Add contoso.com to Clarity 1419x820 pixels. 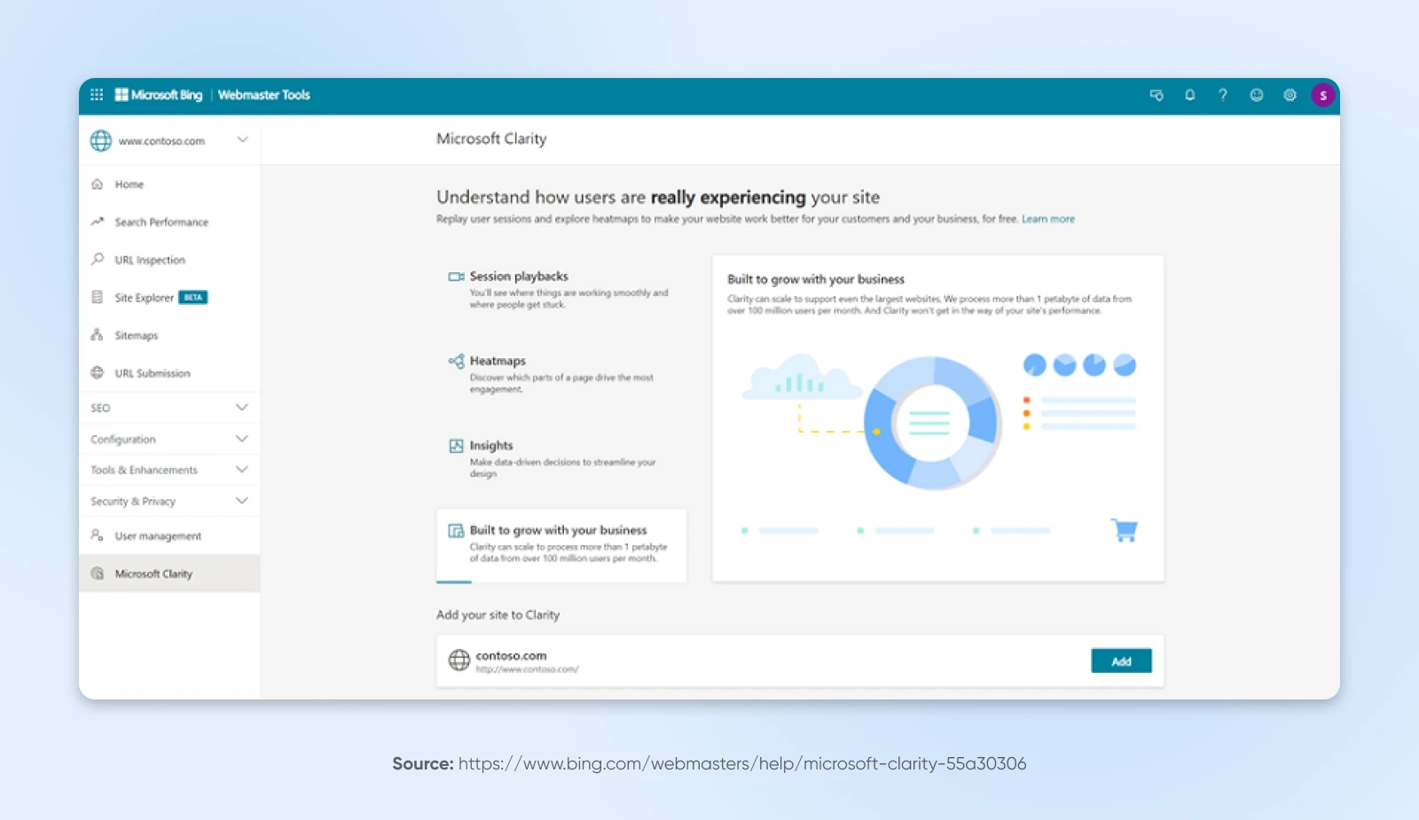(x=1121, y=661)
